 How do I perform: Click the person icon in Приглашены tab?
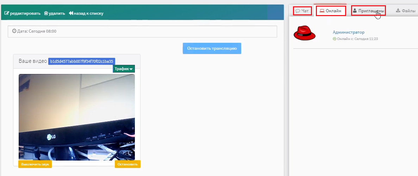(x=355, y=11)
